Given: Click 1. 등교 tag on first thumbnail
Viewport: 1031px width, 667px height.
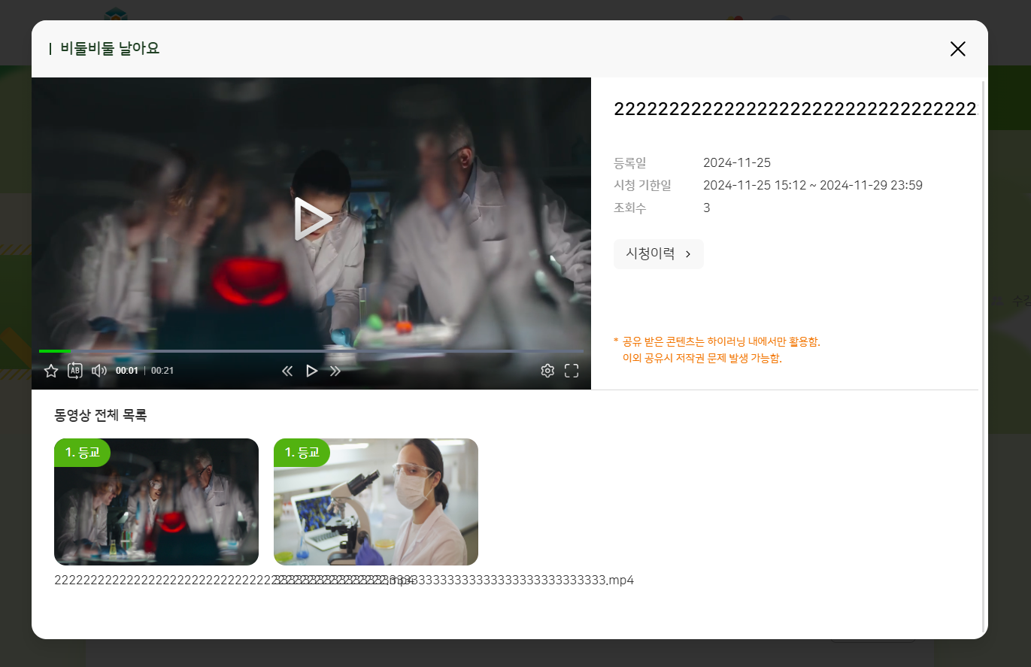Looking at the screenshot, I should pos(83,453).
